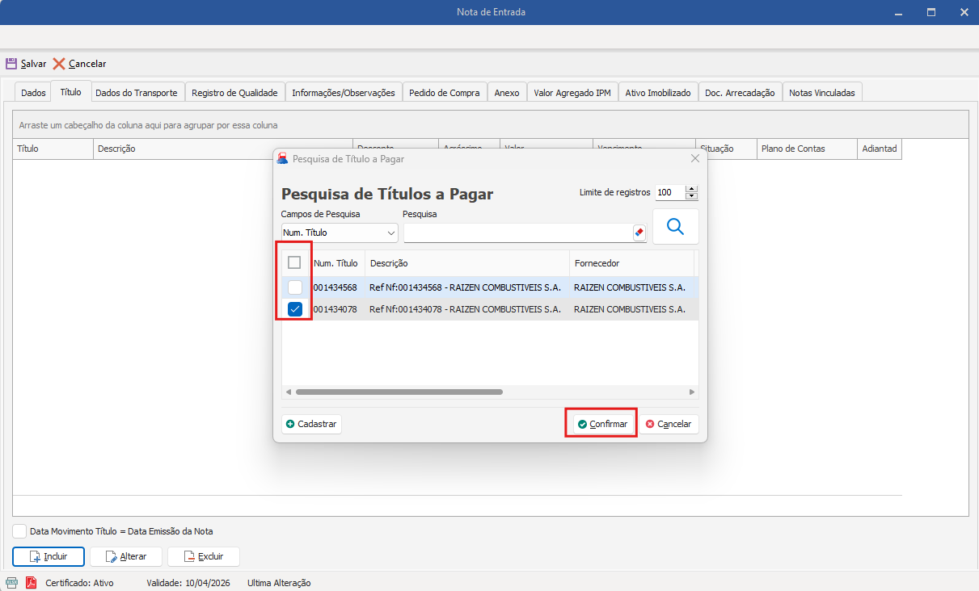Screen dimensions: 979x591
Task: Click the Excluir button
Action: point(204,556)
